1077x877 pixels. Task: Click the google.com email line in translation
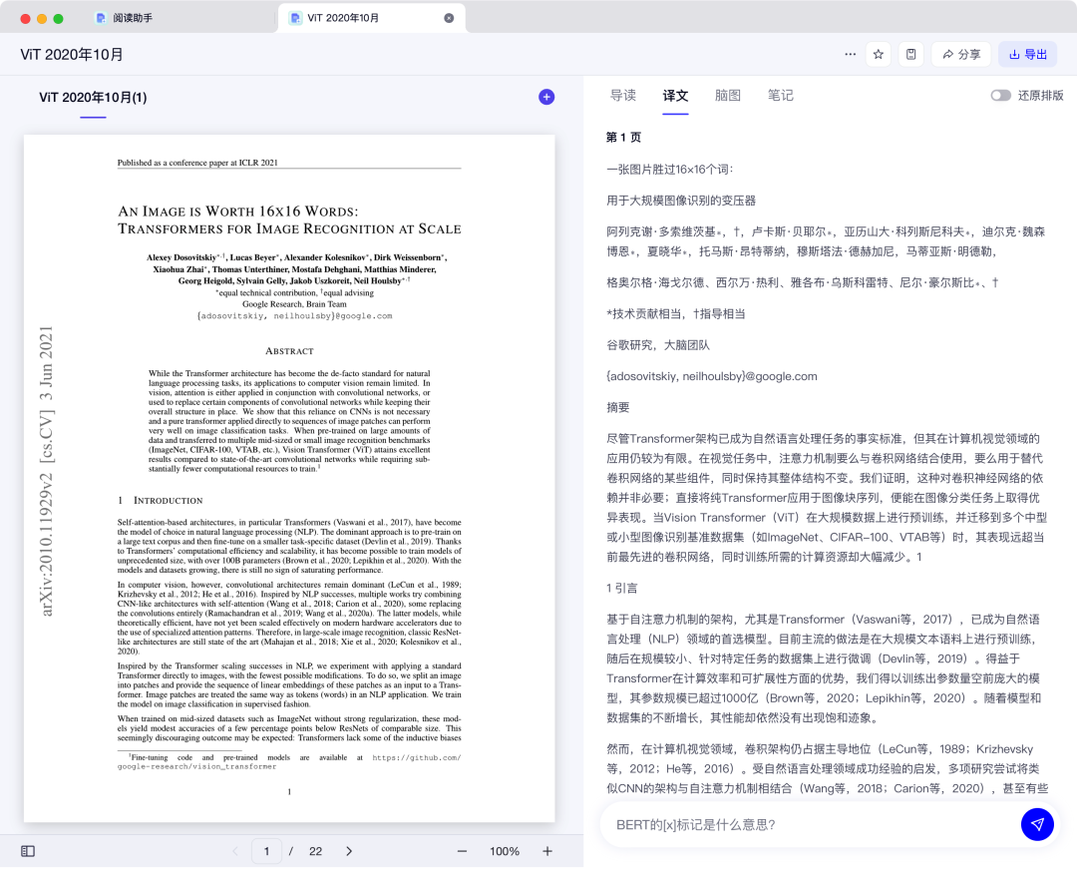[712, 377]
